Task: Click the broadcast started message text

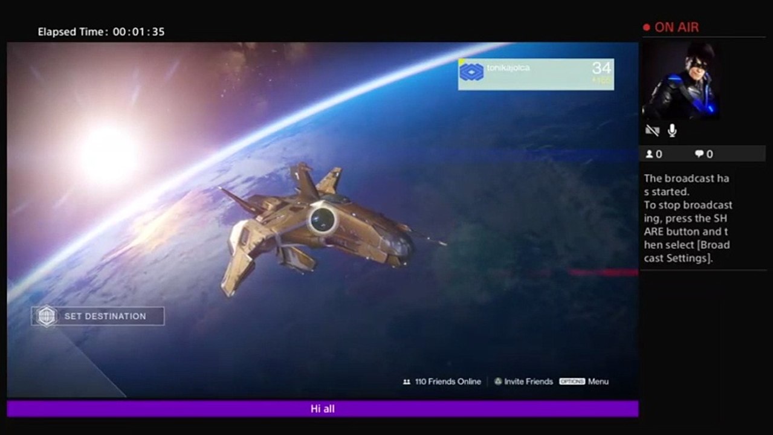Action: [688, 218]
